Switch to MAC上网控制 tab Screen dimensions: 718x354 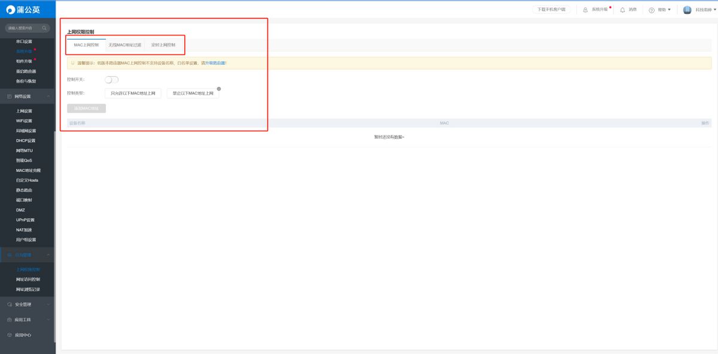[86, 45]
